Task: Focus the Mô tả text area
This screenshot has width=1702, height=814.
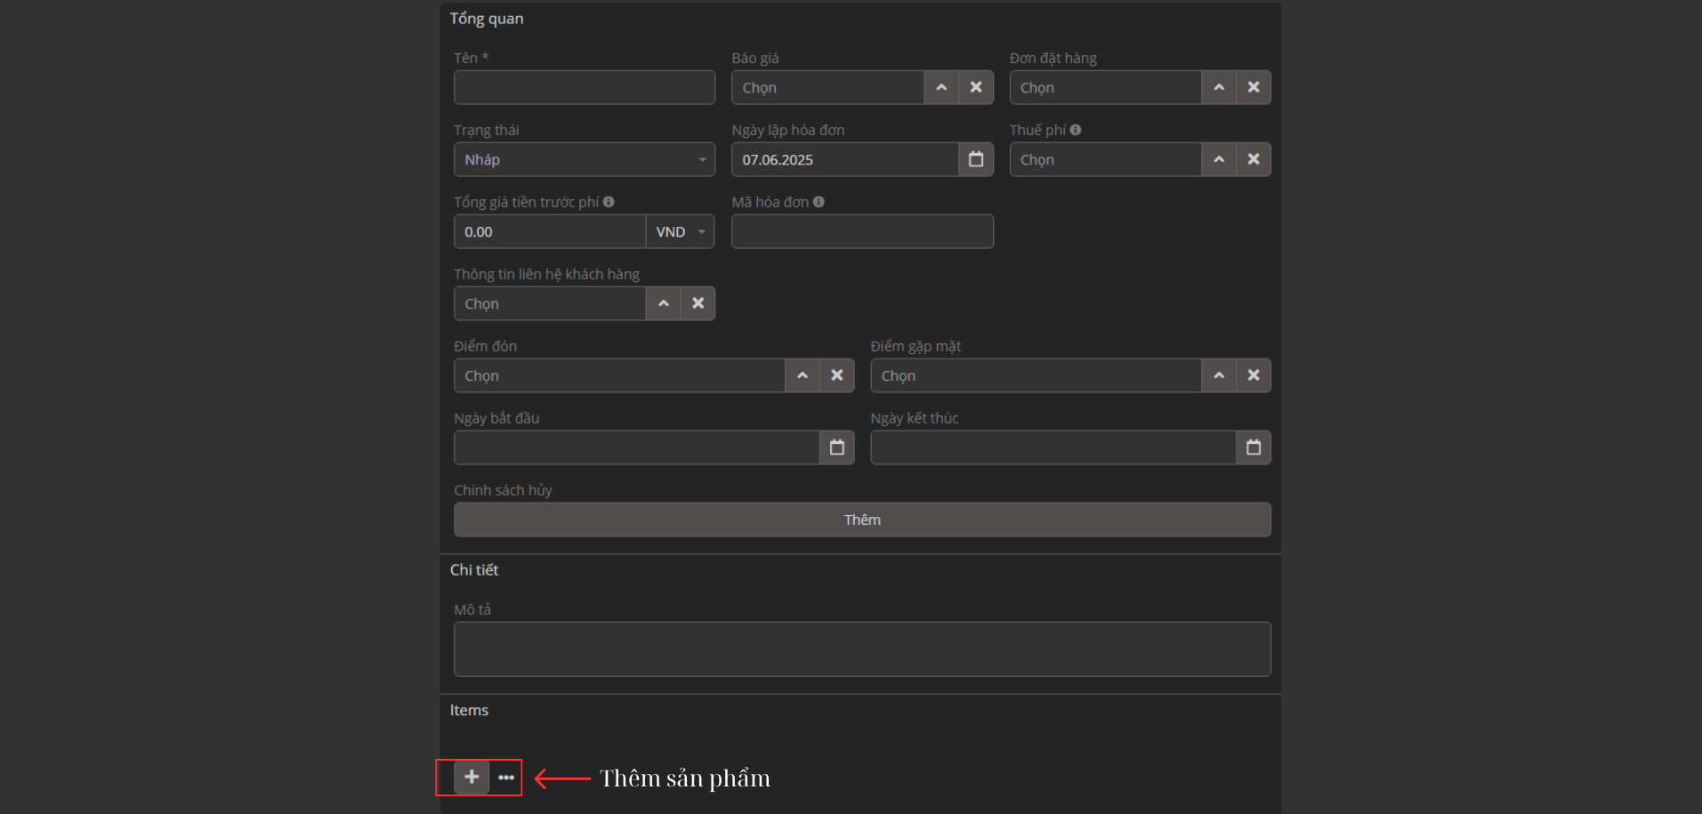Action: point(861,649)
